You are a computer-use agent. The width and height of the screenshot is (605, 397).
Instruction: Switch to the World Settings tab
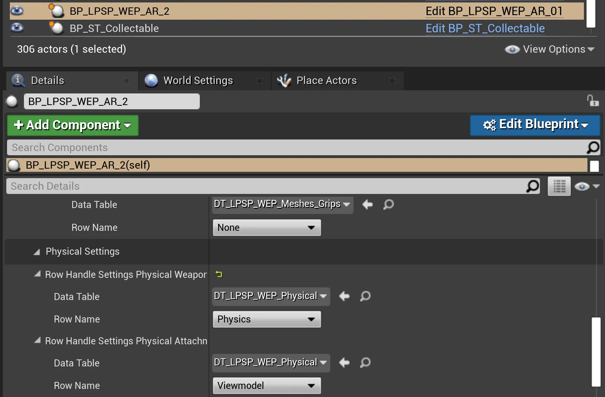(x=198, y=80)
